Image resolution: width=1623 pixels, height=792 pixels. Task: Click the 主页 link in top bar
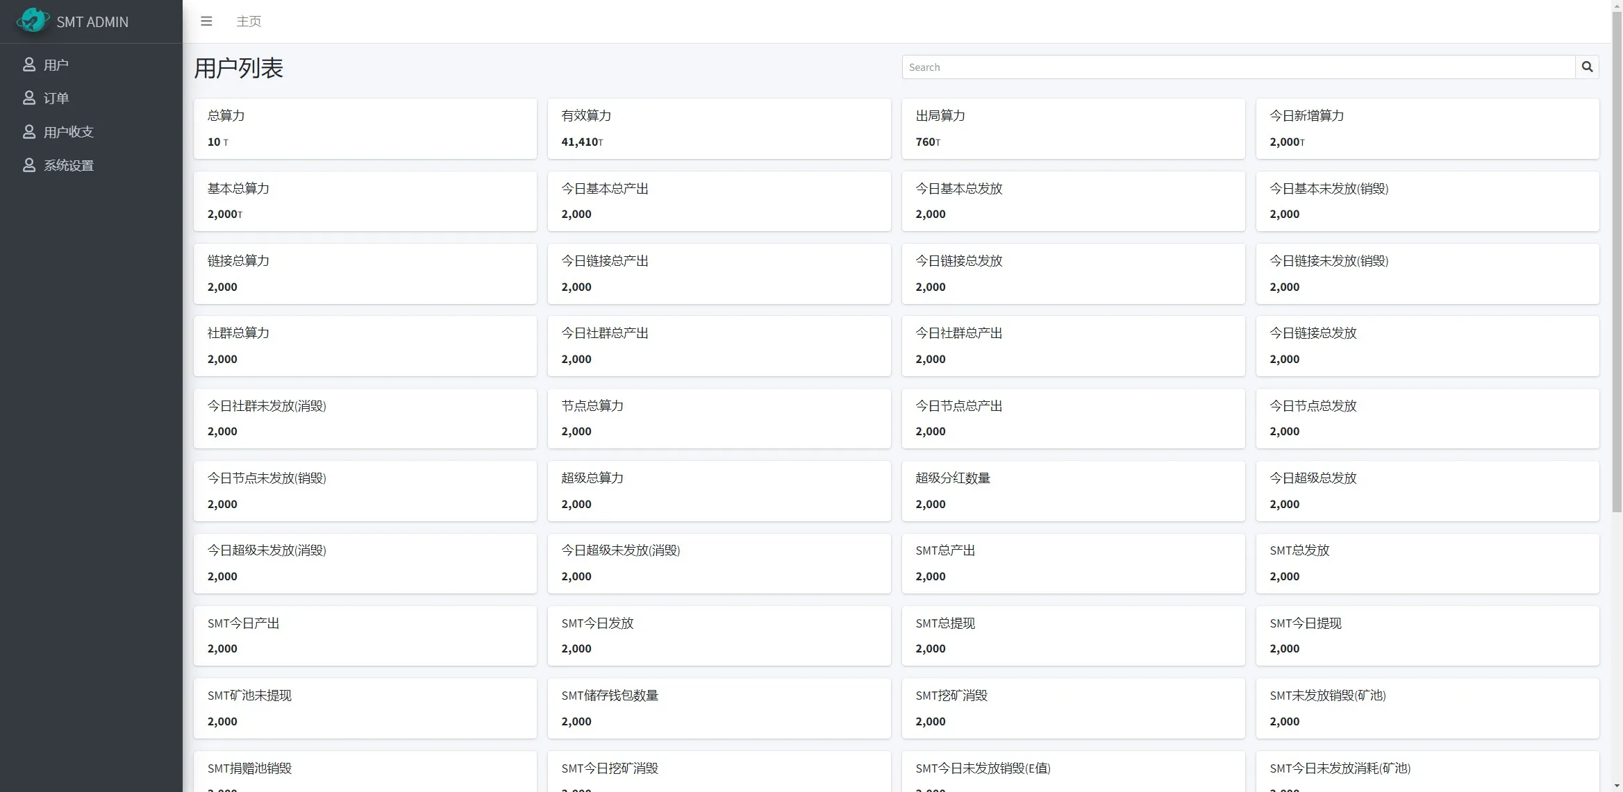[x=249, y=22]
